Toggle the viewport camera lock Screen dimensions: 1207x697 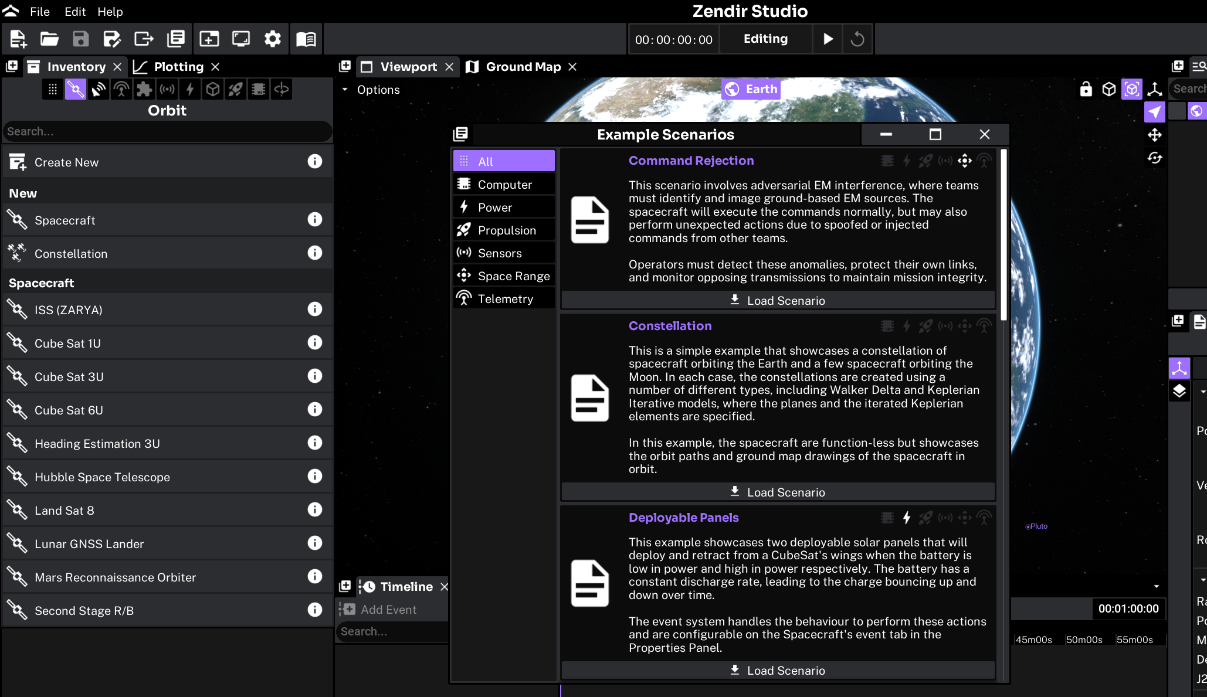(x=1086, y=89)
